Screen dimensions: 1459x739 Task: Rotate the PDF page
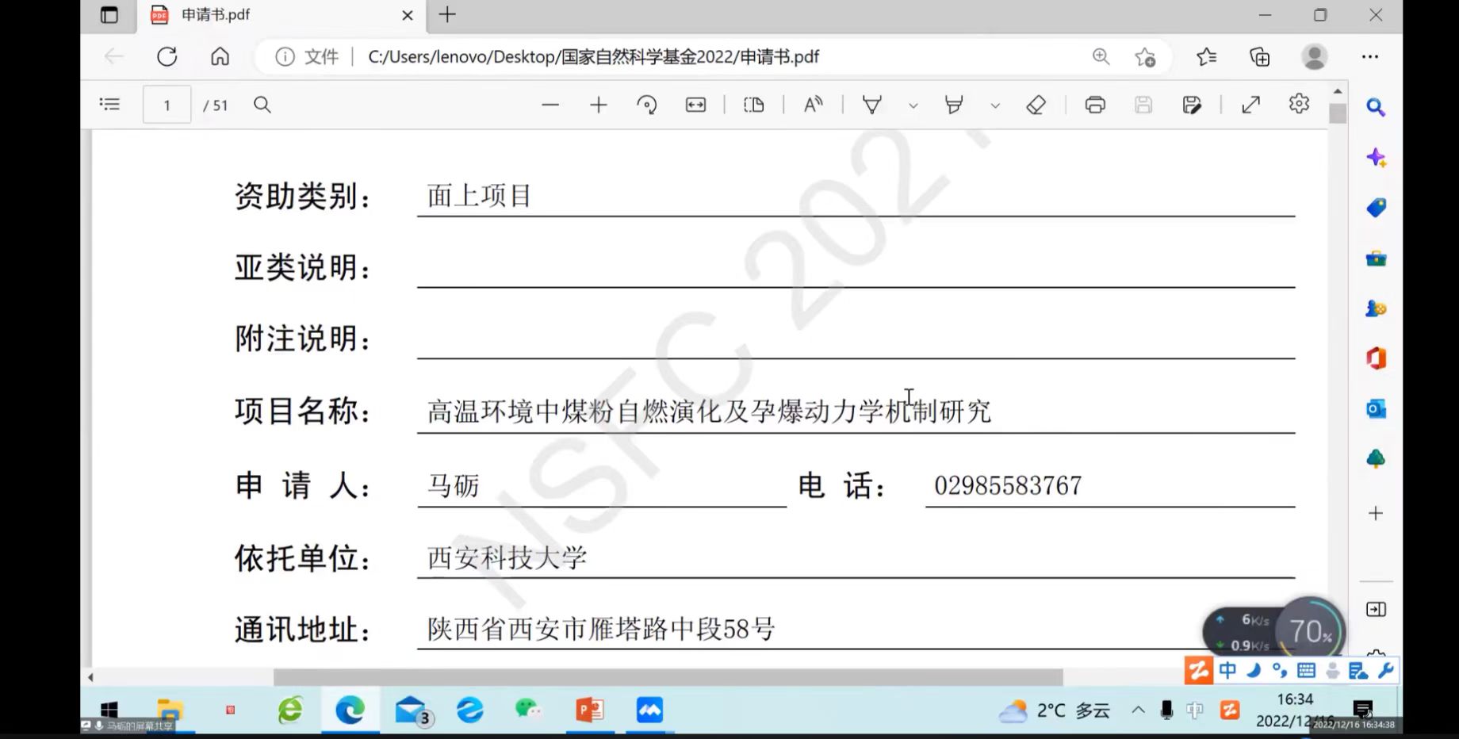coord(647,105)
